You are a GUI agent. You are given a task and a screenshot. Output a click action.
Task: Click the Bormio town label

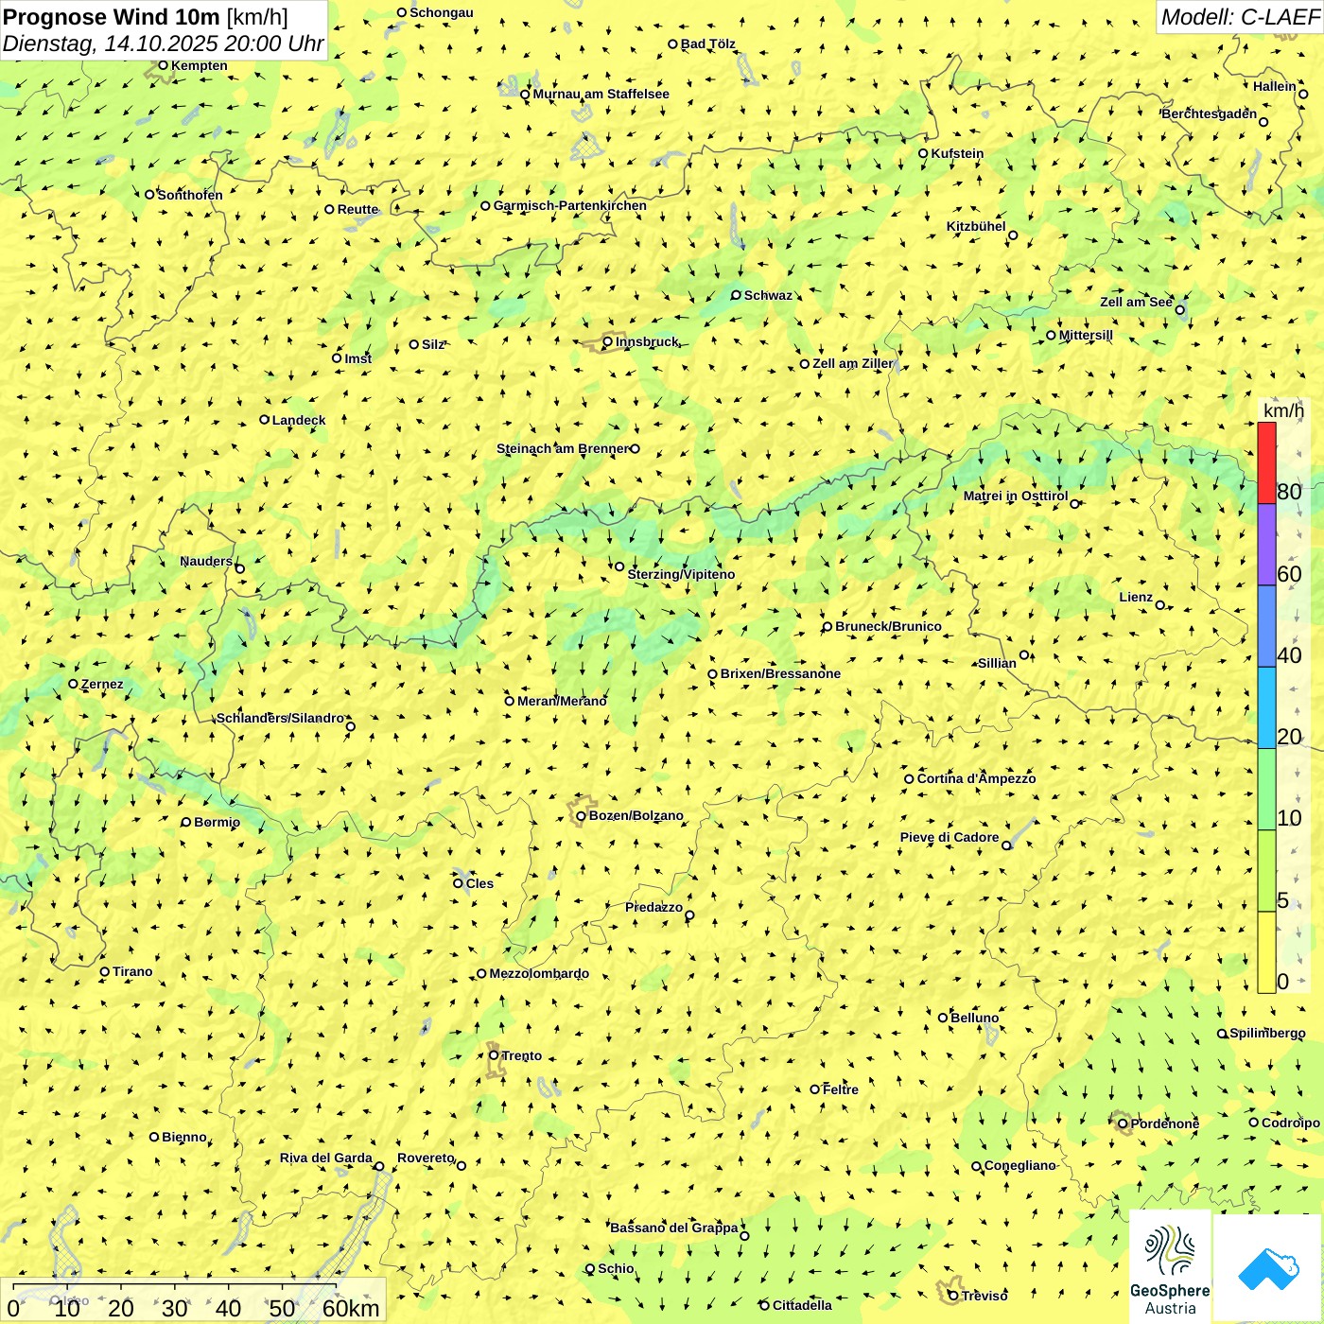tap(217, 822)
